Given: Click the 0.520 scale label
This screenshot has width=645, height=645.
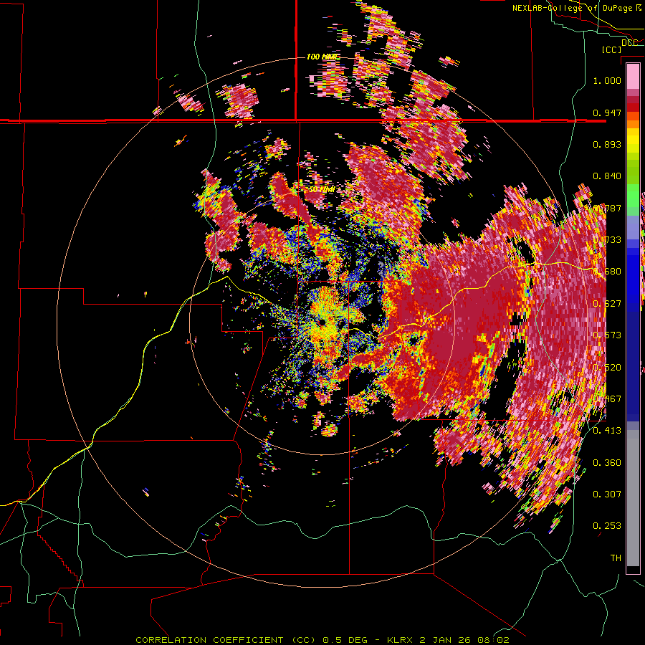Looking at the screenshot, I should tap(607, 368).
